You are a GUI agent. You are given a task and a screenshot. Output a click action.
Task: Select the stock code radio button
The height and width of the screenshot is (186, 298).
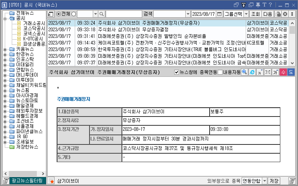74,14
